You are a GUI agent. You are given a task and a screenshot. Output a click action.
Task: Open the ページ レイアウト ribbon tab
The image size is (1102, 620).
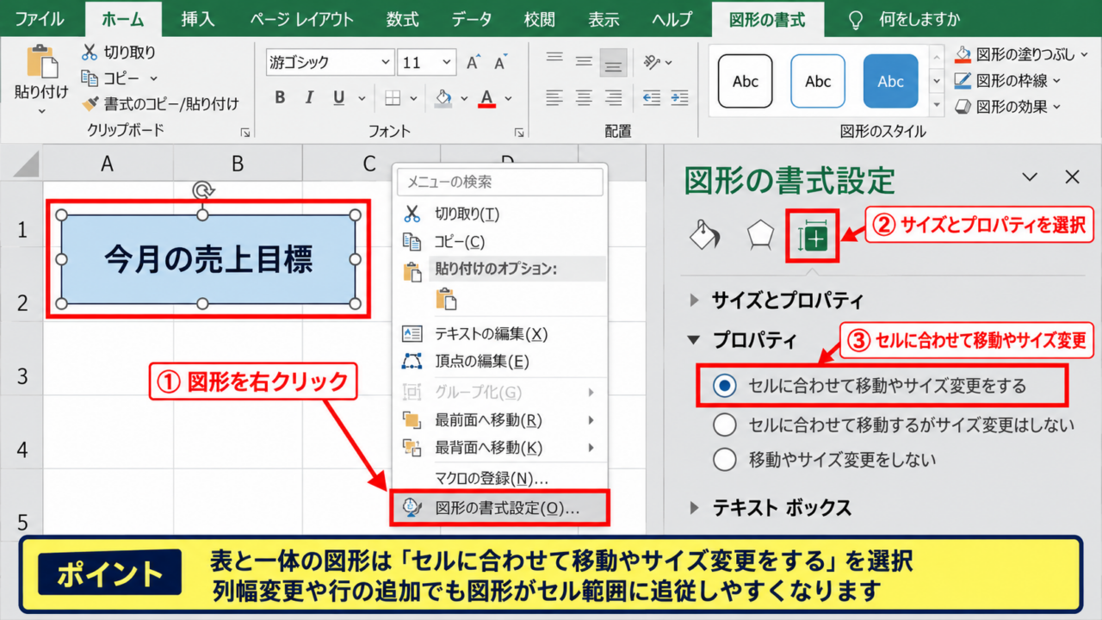(302, 19)
